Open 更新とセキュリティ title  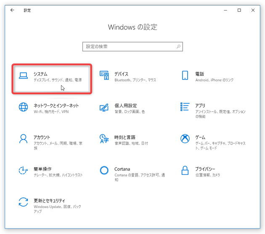click(49, 200)
